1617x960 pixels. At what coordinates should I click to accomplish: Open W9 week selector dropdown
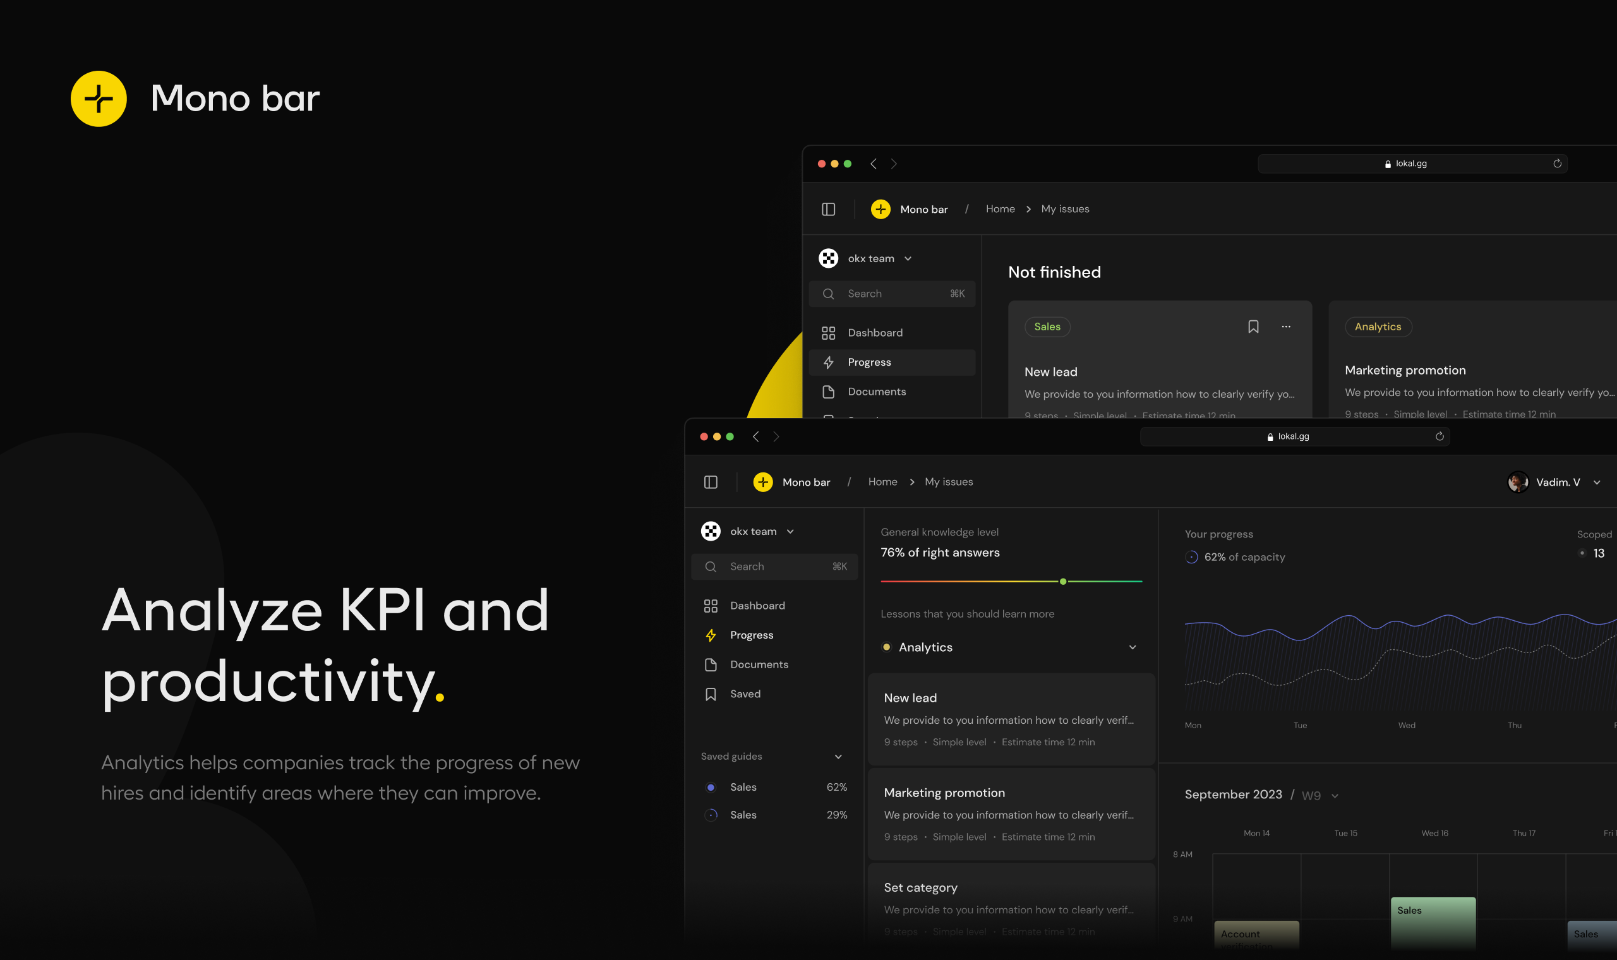[x=1335, y=796]
